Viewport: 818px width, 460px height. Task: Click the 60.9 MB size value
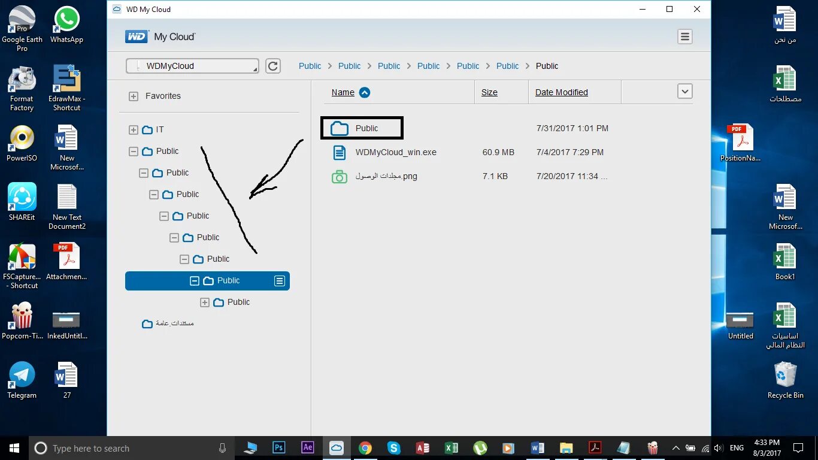498,152
